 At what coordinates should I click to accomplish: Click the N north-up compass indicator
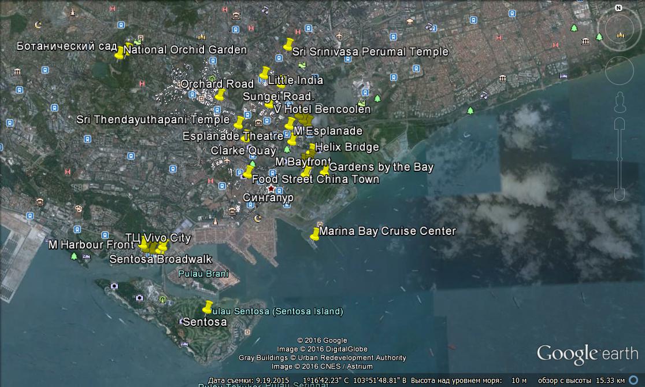[618, 8]
